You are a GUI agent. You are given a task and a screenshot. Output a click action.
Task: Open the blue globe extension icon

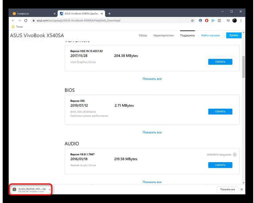(x=200, y=21)
